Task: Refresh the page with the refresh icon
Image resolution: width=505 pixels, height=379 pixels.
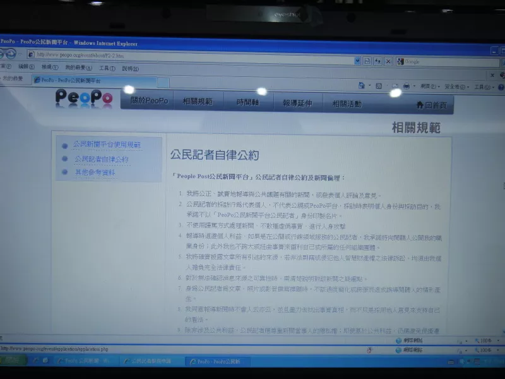Action: pyautogui.click(x=377, y=61)
